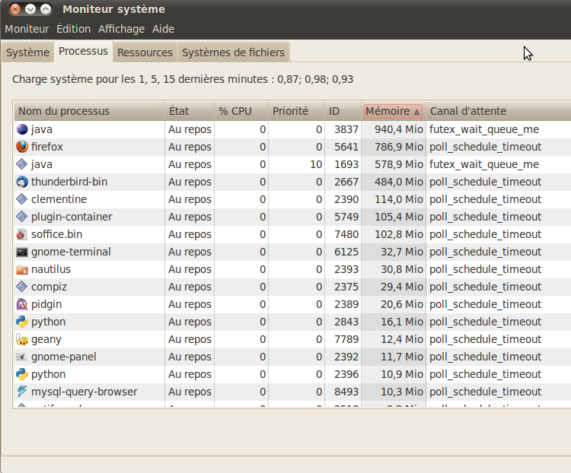This screenshot has height=473, width=571.
Task: Click process ID 8493
Action: pos(346,392)
